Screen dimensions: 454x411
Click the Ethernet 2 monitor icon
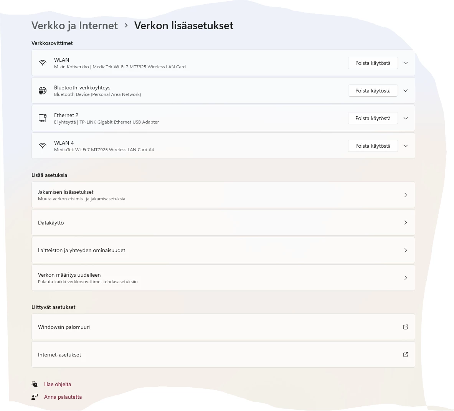click(x=43, y=118)
